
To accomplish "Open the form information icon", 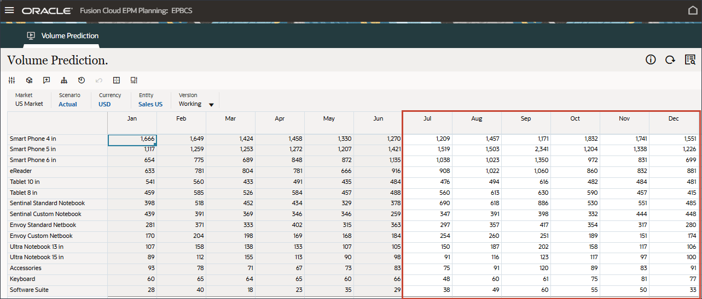I will coord(651,60).
